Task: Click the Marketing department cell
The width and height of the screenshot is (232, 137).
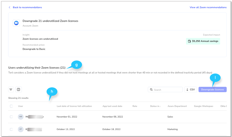Action: pos(172,129)
